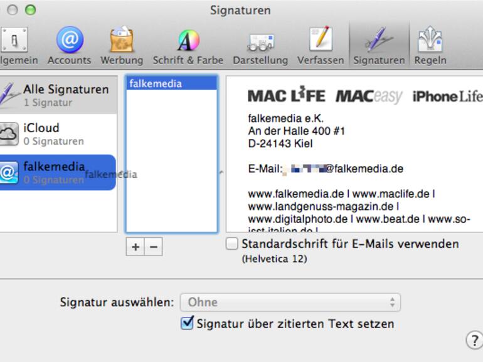Click the An der Halle 400 #1 line
This screenshot has height=362, width=483.
296,131
